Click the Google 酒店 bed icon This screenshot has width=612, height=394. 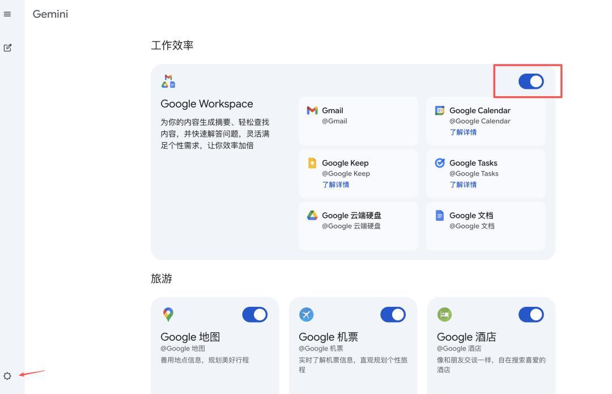[x=444, y=314]
